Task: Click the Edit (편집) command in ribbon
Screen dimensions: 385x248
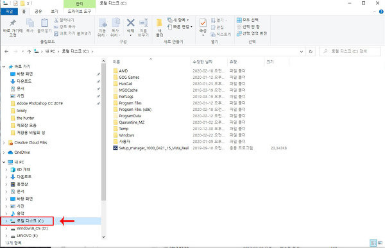Action: click(218, 27)
